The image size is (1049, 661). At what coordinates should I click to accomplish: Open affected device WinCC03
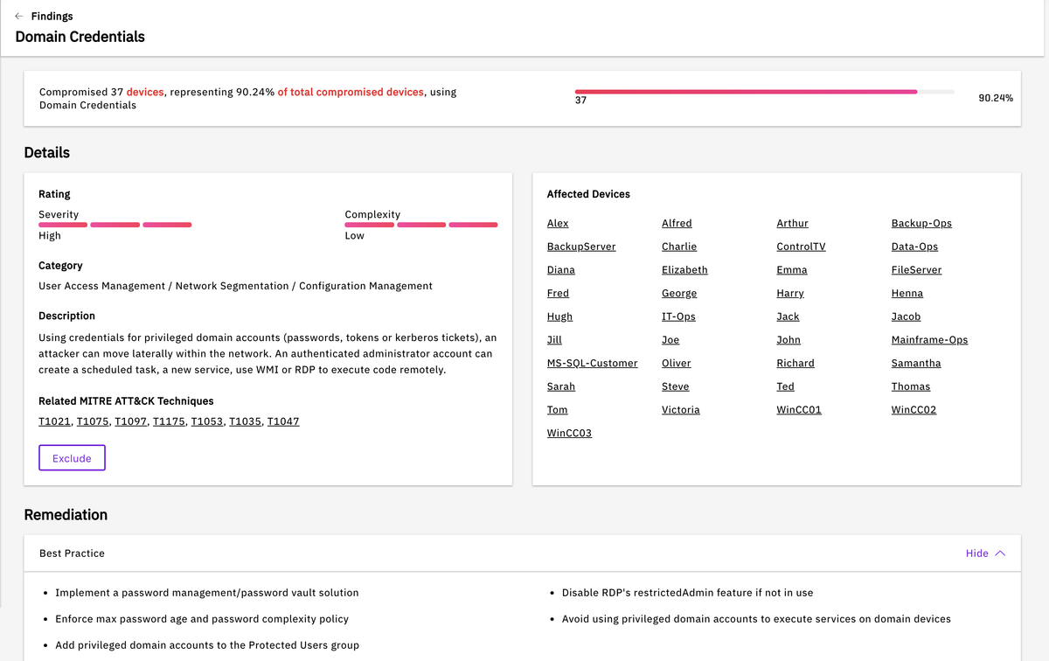[569, 433]
